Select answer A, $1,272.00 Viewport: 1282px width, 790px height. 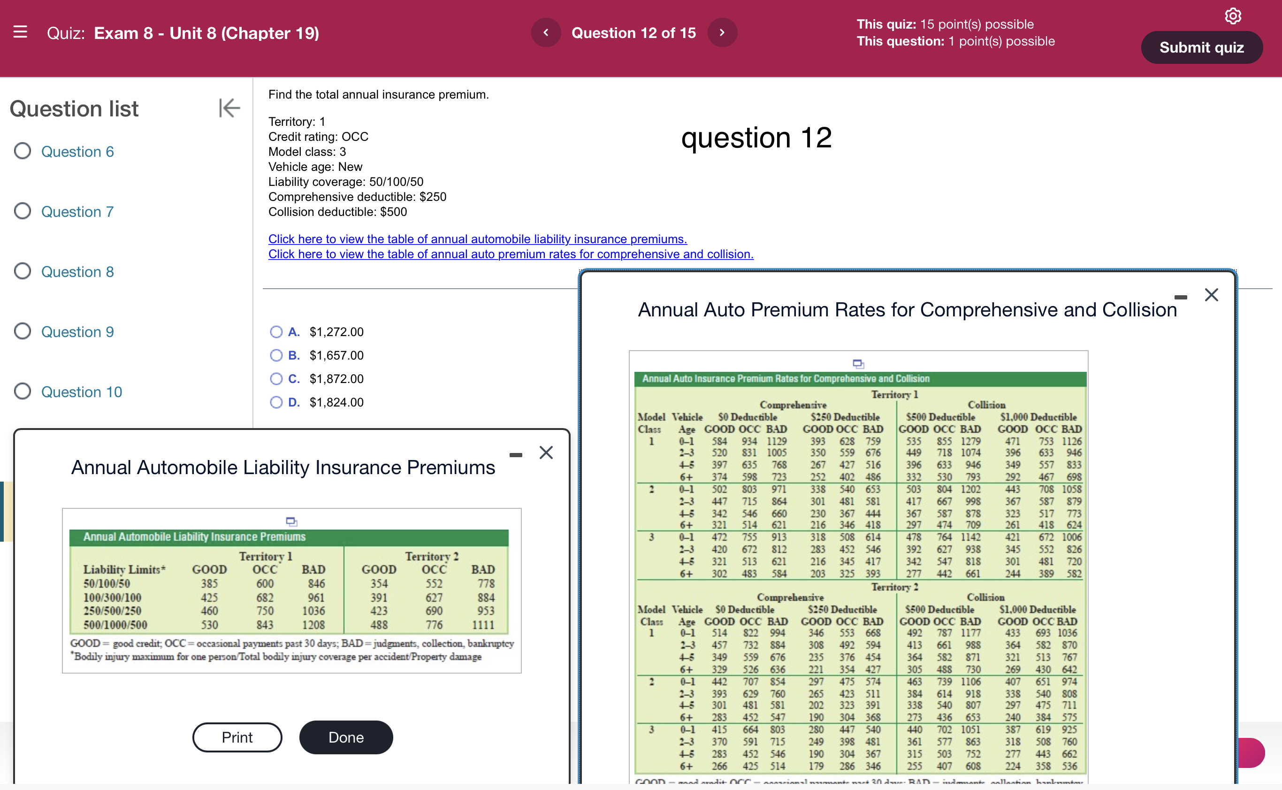point(276,332)
